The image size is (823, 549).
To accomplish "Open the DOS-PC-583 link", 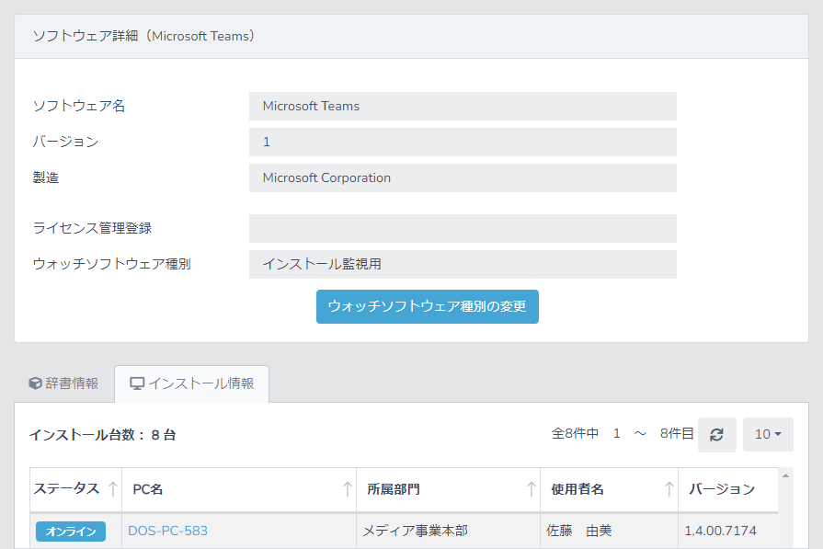I will 168,531.
